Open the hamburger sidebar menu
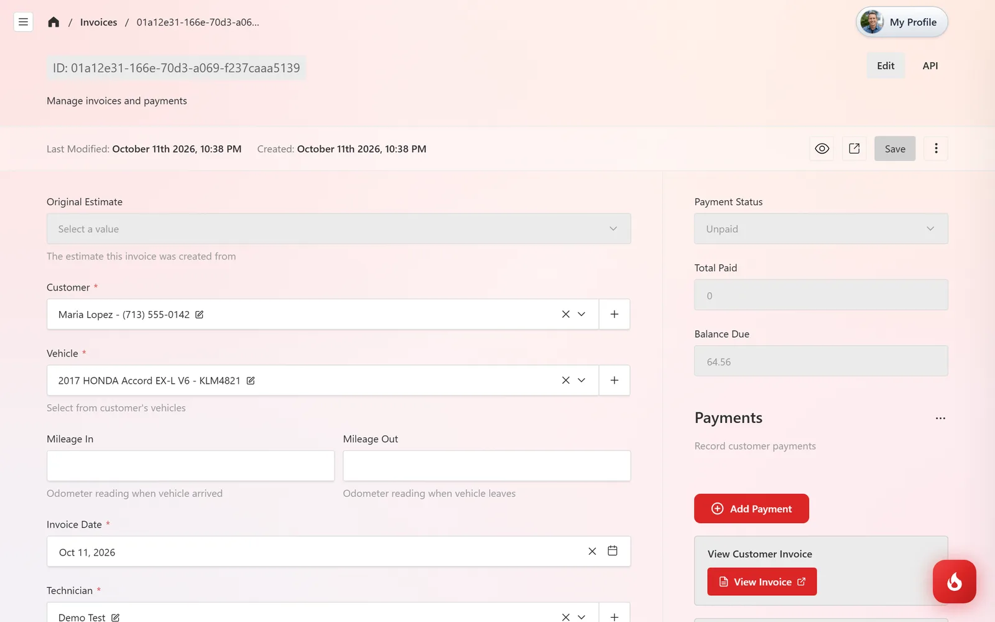This screenshot has width=995, height=622. (23, 22)
